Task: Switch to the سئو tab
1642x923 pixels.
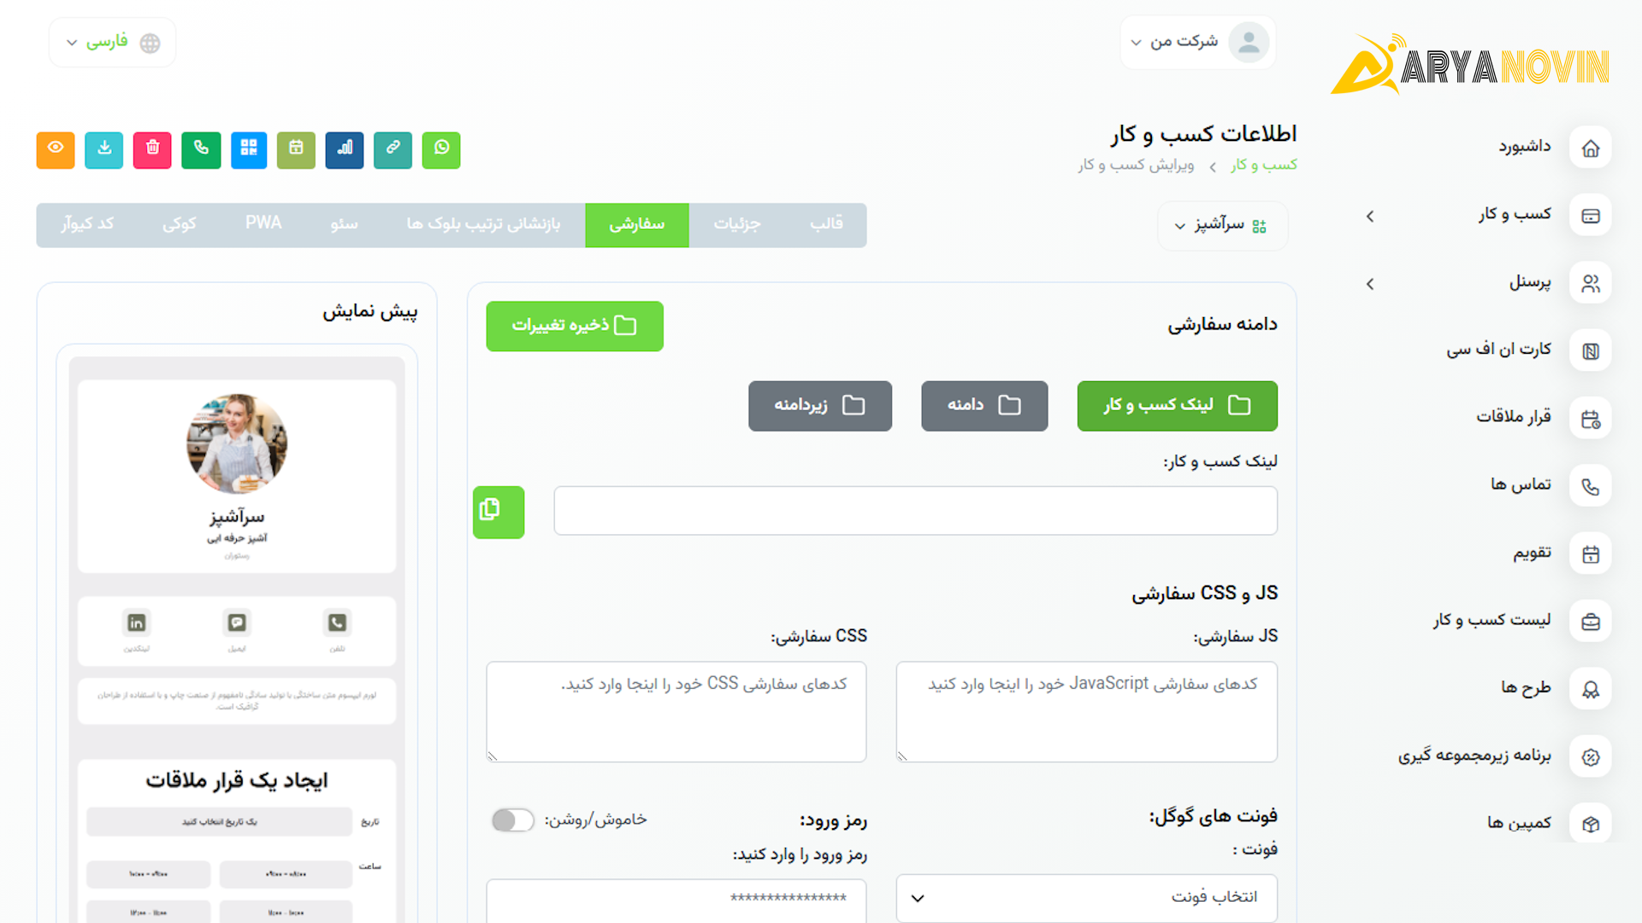Action: [x=344, y=225]
